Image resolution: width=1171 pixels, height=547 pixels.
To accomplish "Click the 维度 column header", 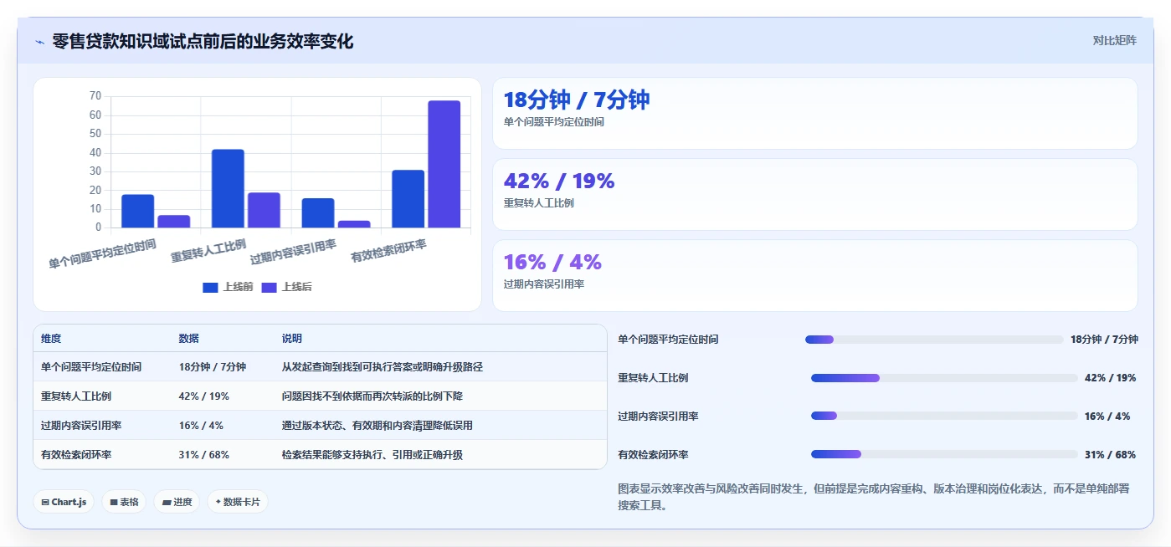I will pyautogui.click(x=51, y=339).
